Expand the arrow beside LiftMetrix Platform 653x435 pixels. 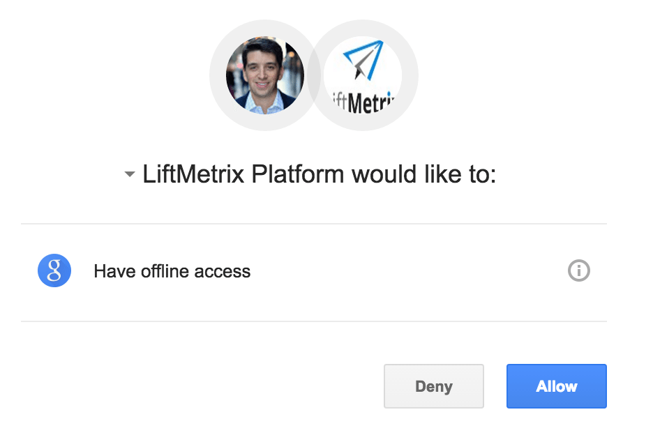pos(129,175)
